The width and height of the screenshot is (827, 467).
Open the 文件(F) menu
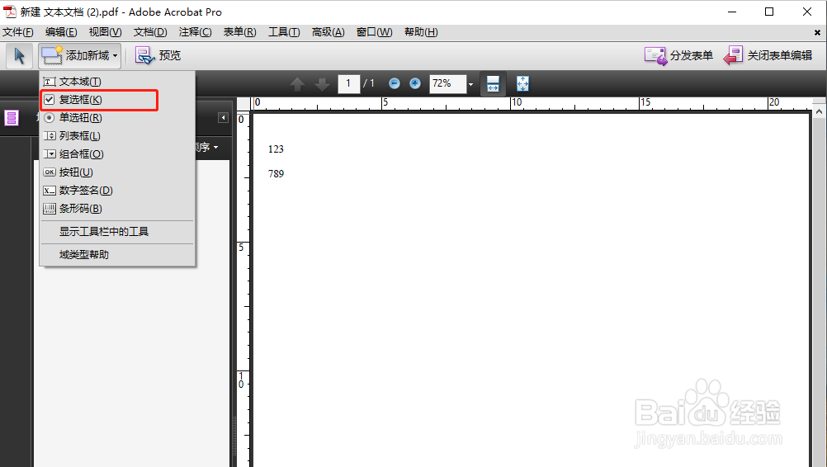(18, 32)
